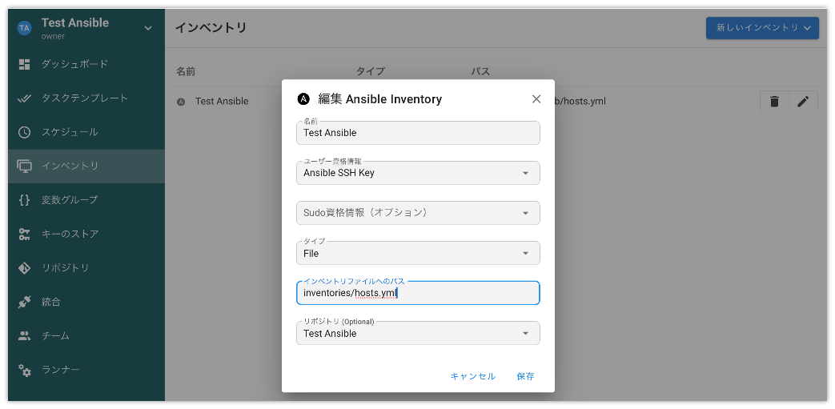Open the user credentials dropdown (Ansible SSH Key)

(418, 173)
